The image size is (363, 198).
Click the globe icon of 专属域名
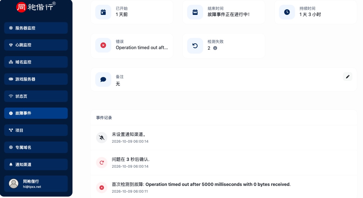(x=11, y=147)
